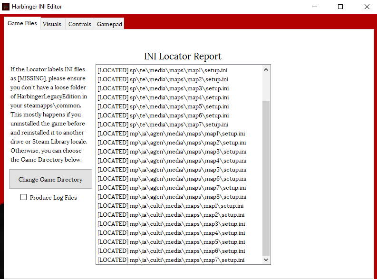Select row mp\ia\culti\media\maps\map2\setup.ini

pos(179,215)
